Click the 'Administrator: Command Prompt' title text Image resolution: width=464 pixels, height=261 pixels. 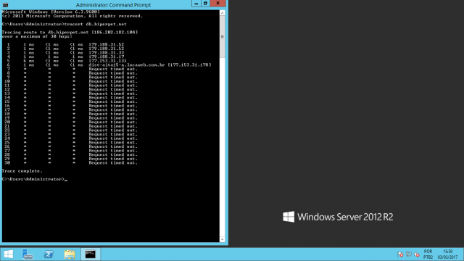click(x=113, y=5)
